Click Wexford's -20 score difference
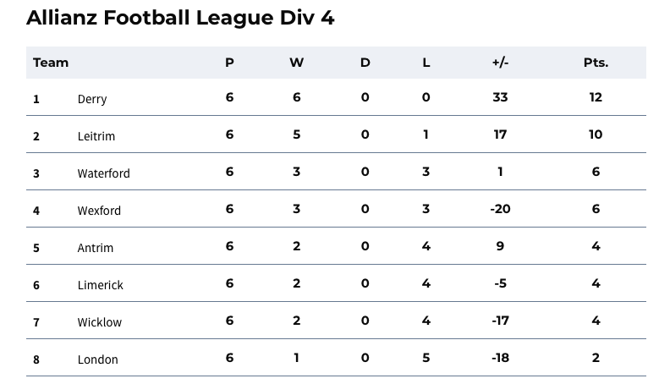 tap(500, 209)
